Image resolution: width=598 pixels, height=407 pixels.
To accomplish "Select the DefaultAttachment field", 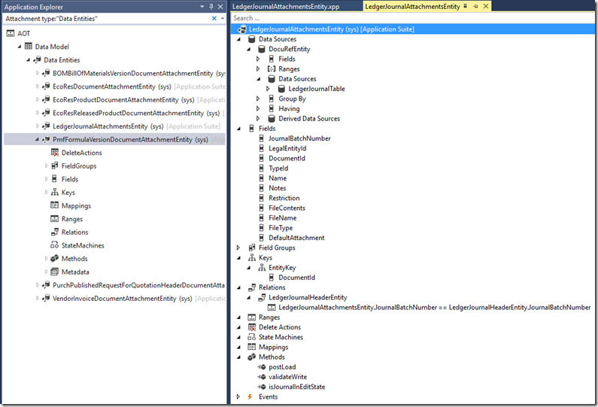I will pyautogui.click(x=296, y=238).
